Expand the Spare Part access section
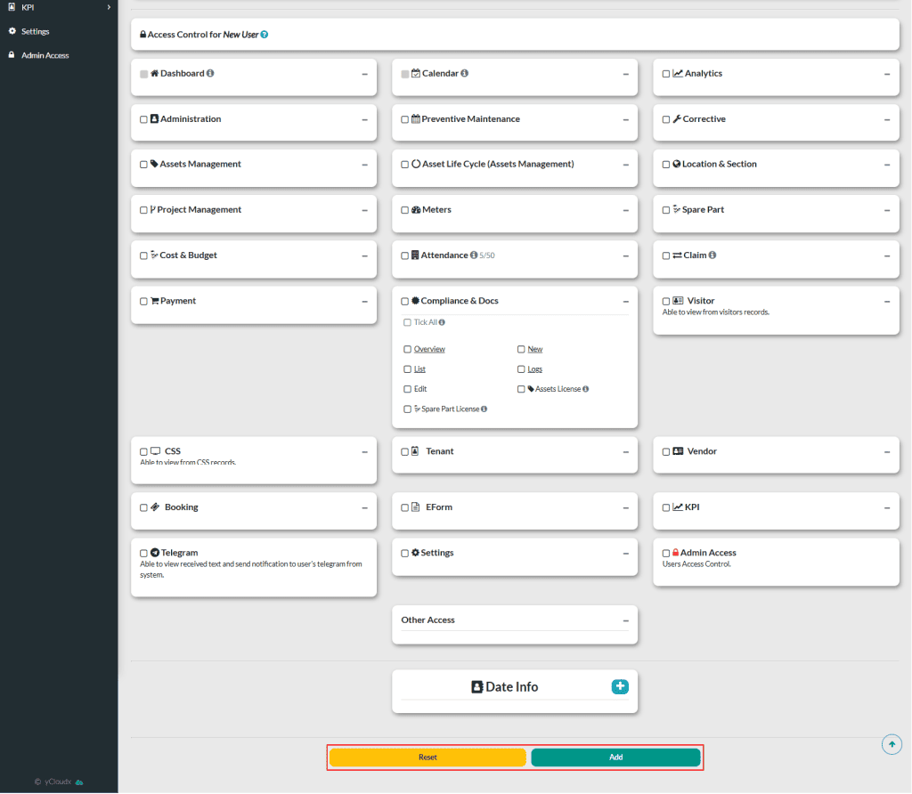The image size is (912, 794). [886, 211]
